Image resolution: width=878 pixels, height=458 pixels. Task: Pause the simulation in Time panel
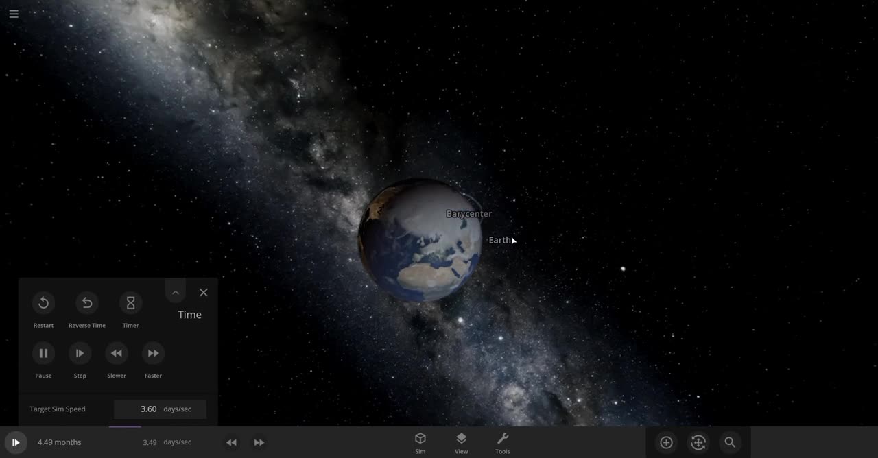click(43, 353)
